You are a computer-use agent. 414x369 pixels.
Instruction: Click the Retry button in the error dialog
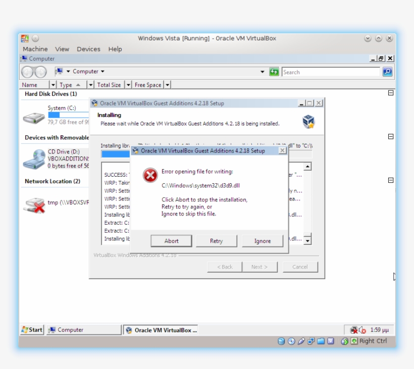pos(217,241)
